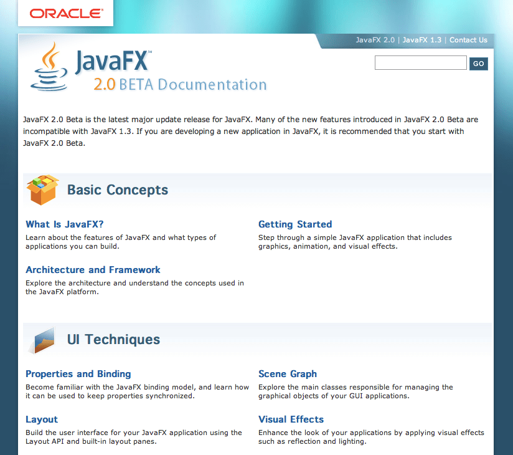This screenshot has height=455, width=513.
Task: Switch to the JavaFX 2.0 section
Action: (375, 40)
